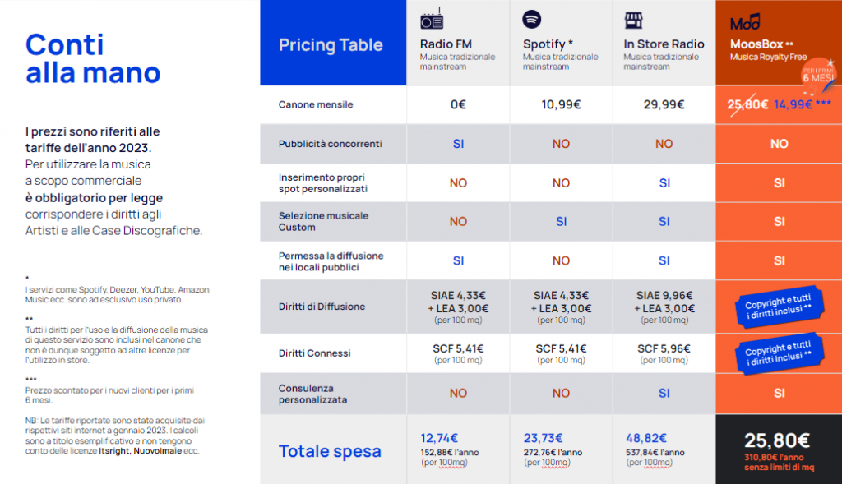Click the Totale spesa row label
This screenshot has width=842, height=484.
(330, 451)
